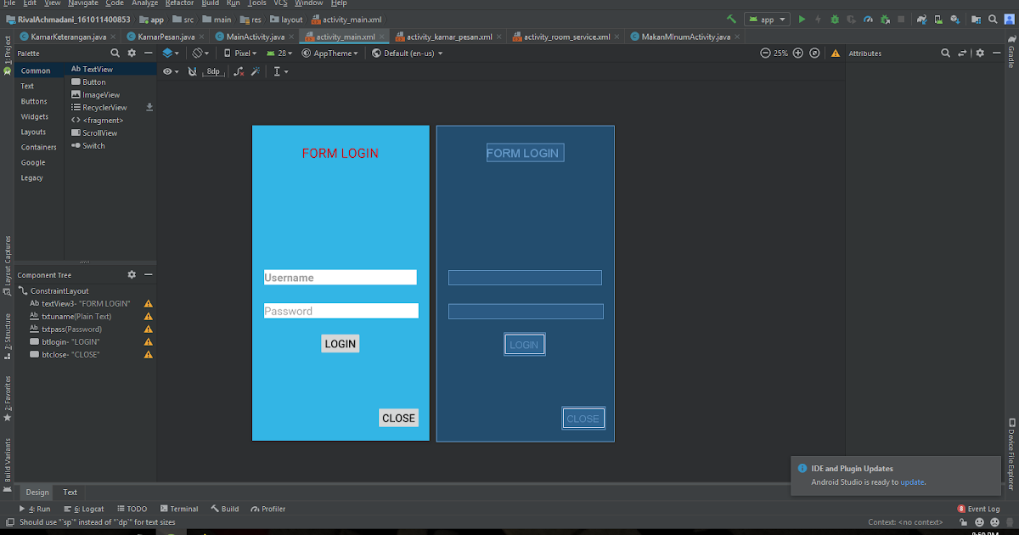Open the Terminal tool window
This screenshot has height=535, width=1019.
[178, 509]
